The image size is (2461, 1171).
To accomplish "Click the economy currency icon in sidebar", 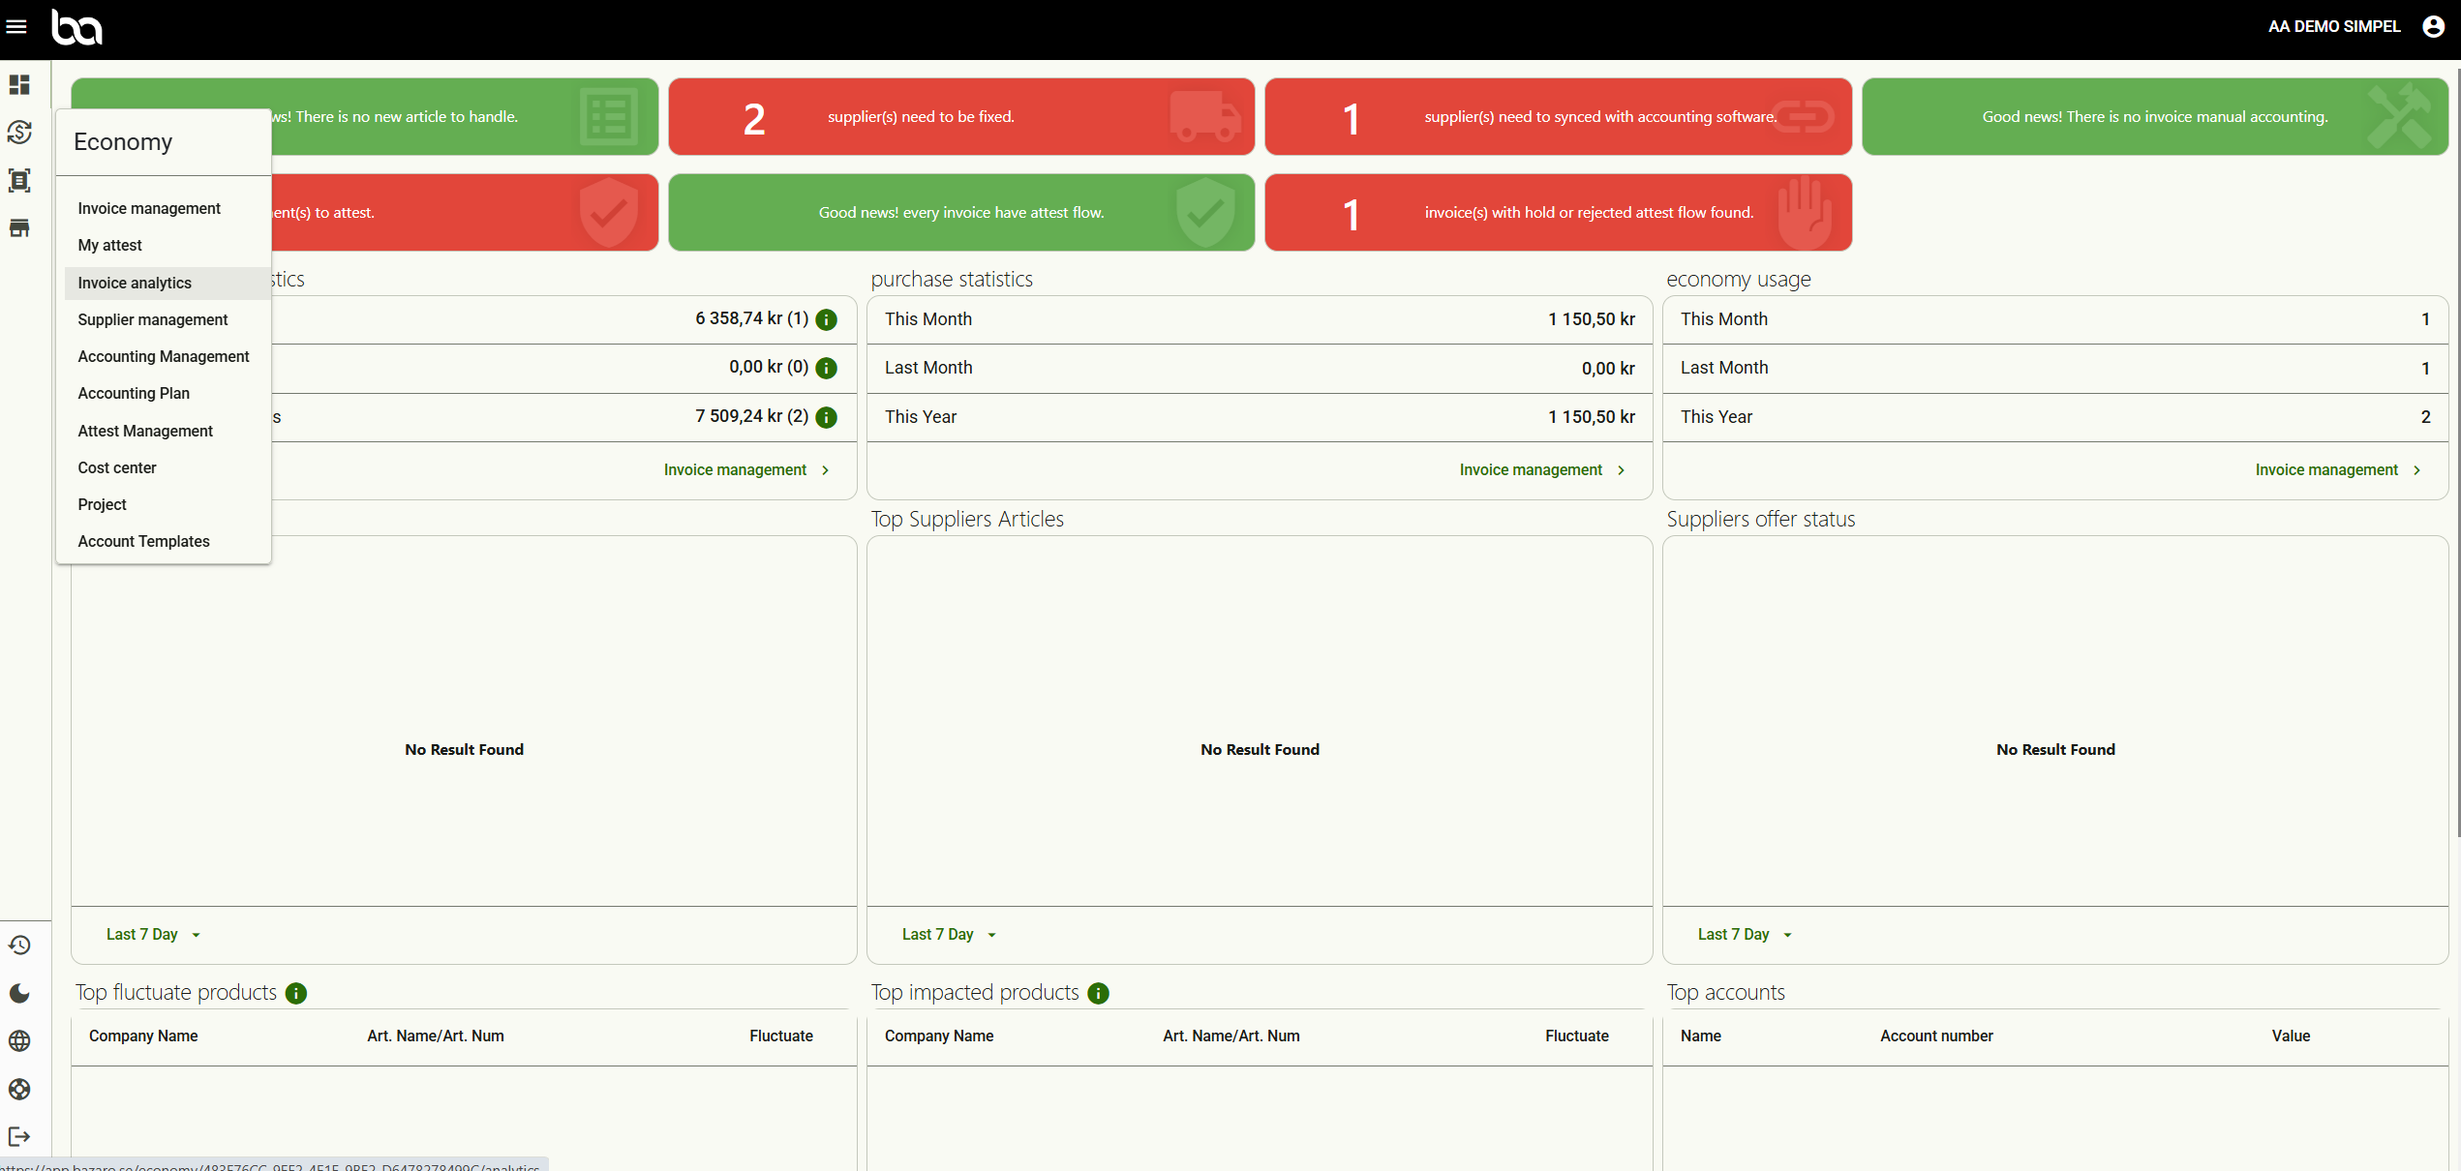I will (x=19, y=133).
